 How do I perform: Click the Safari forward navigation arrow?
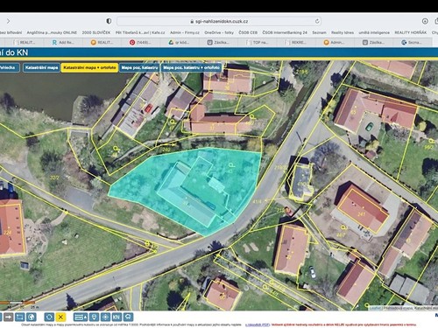tap(8, 21)
